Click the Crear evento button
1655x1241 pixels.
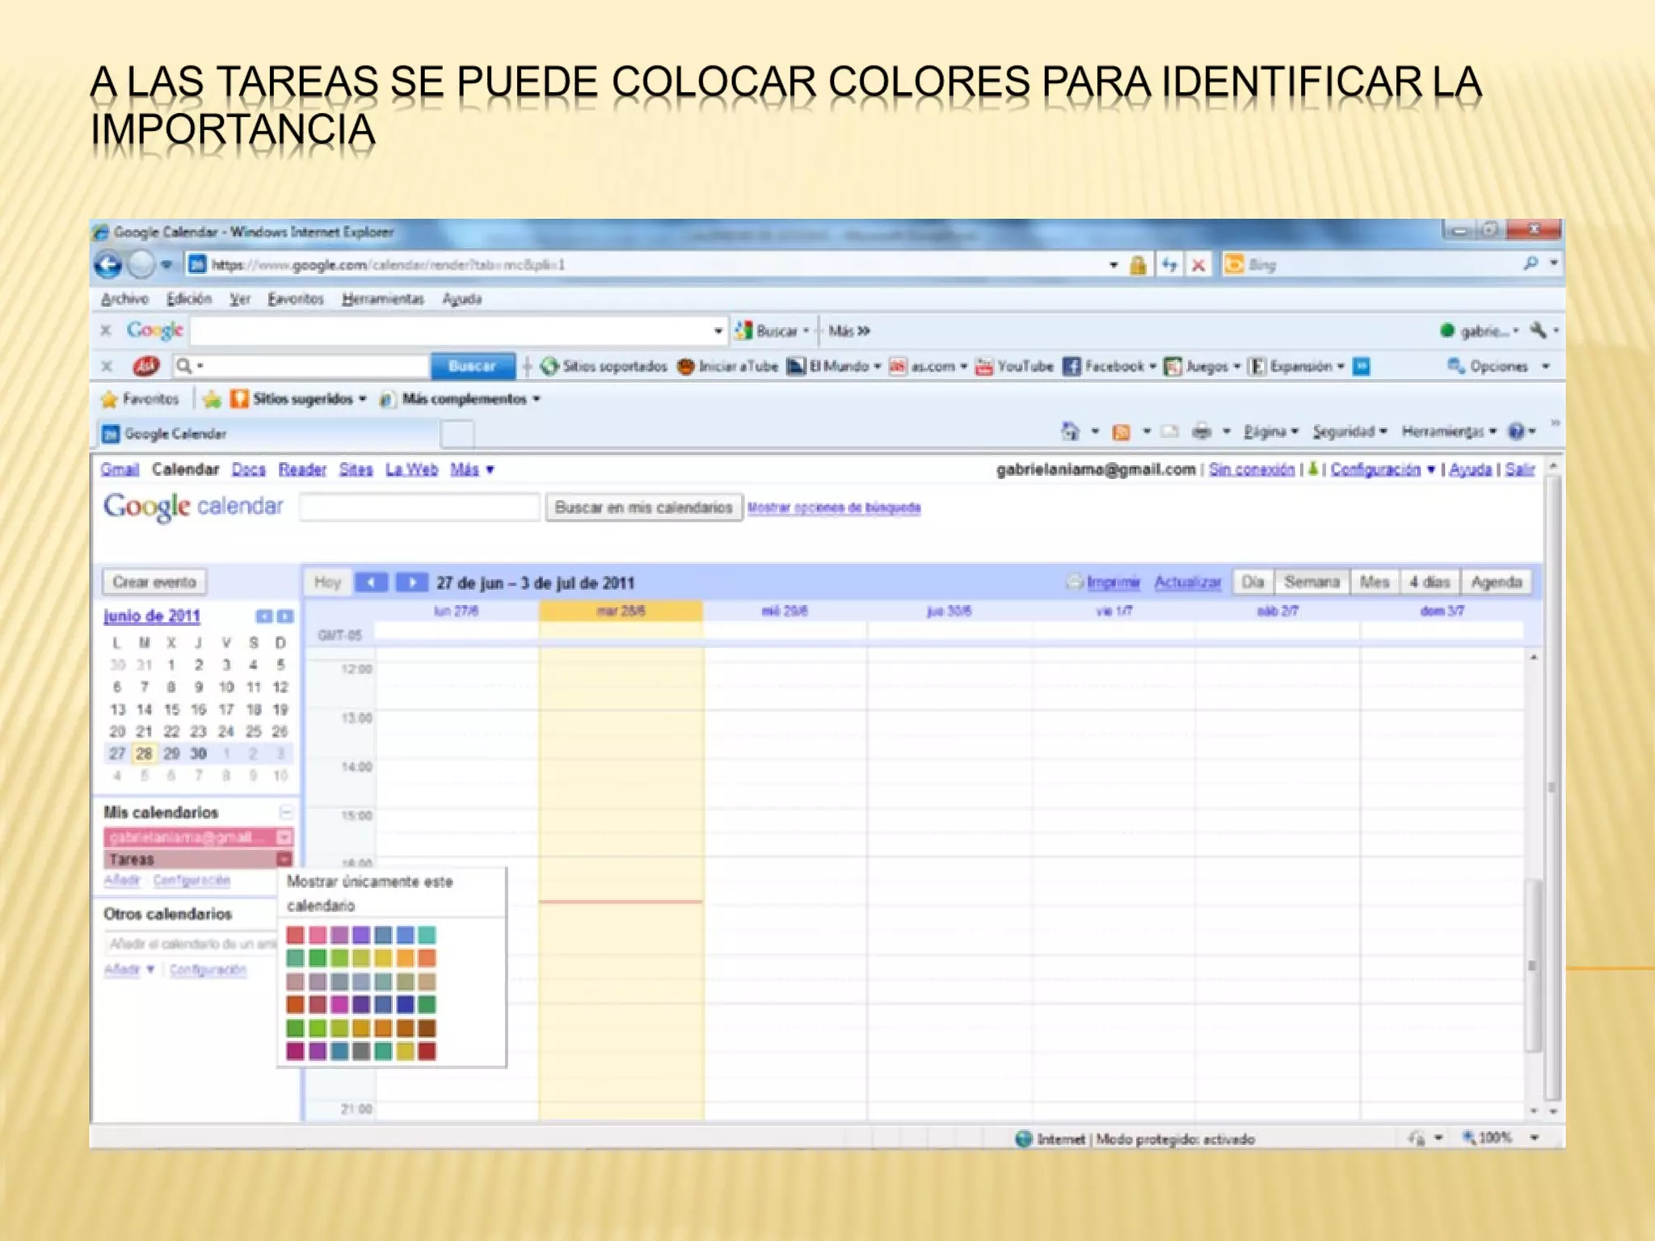point(154,582)
